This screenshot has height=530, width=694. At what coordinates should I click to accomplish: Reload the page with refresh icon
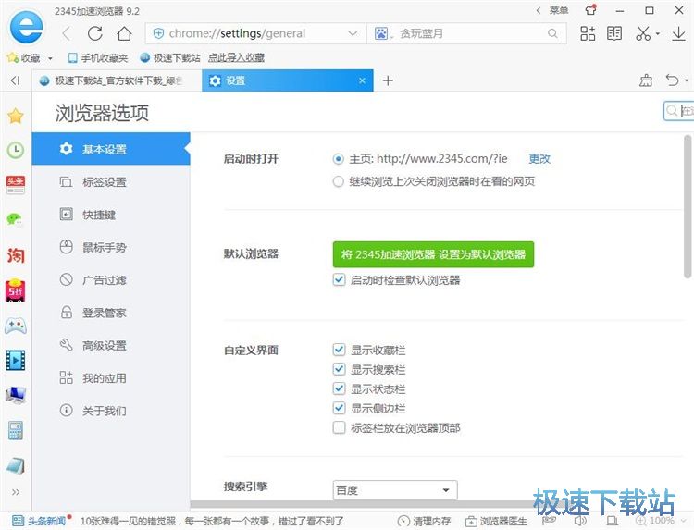95,33
